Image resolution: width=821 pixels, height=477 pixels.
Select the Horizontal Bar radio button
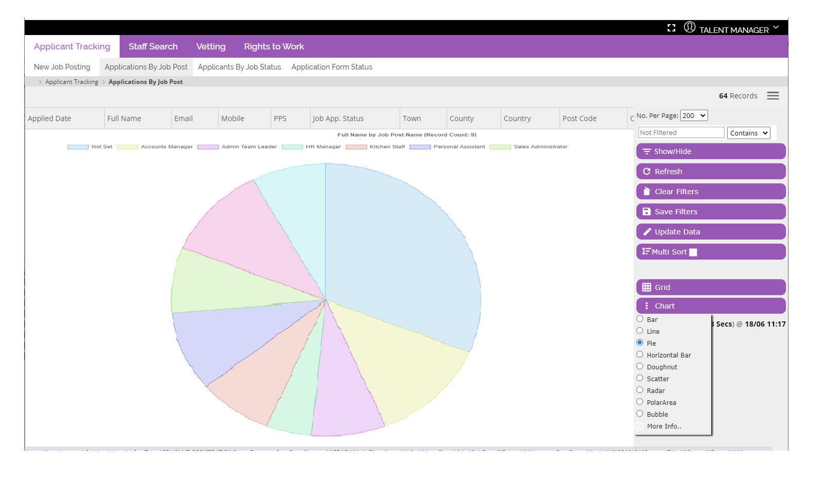click(x=640, y=354)
